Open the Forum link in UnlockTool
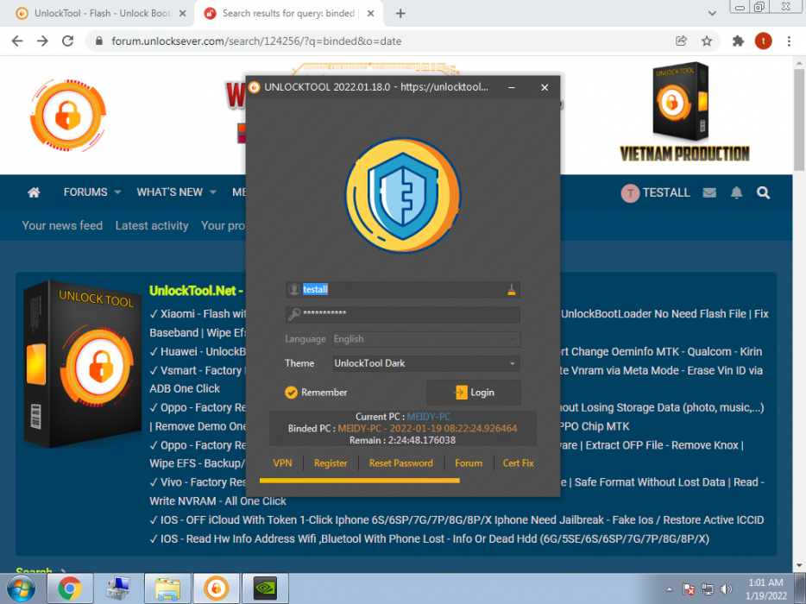 pos(469,463)
